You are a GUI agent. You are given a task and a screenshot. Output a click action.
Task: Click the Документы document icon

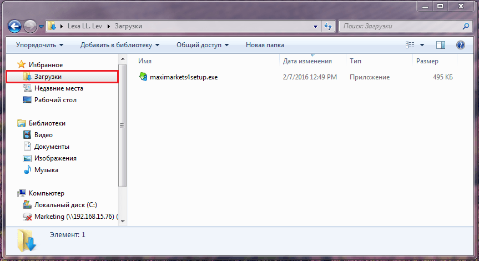[27, 147]
